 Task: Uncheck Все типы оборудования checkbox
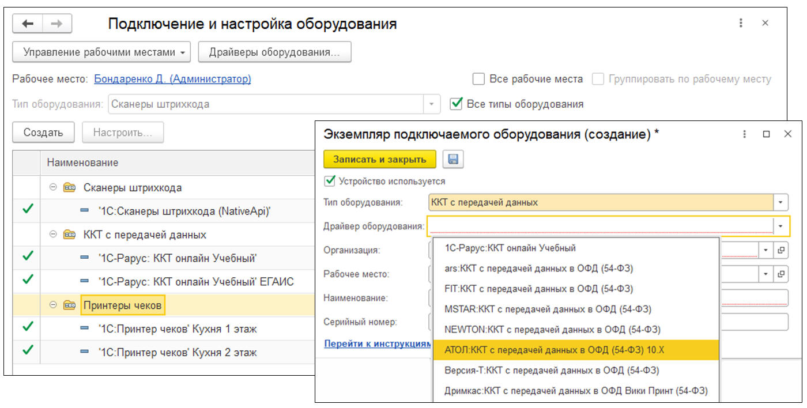pos(457,104)
